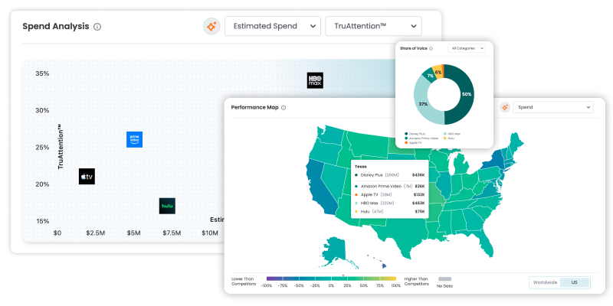Click the 15% y-axis label

[x=42, y=221]
